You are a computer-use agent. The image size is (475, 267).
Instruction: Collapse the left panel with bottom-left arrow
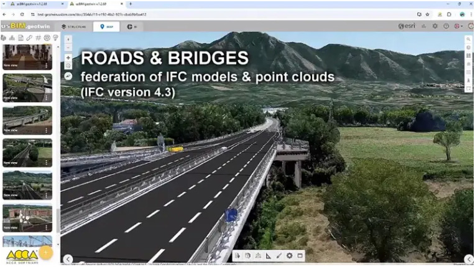click(x=68, y=259)
